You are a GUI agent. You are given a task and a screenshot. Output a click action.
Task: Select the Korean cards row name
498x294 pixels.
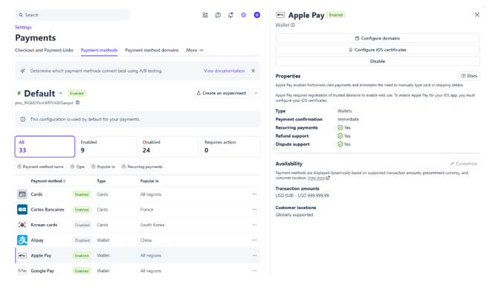click(x=44, y=225)
